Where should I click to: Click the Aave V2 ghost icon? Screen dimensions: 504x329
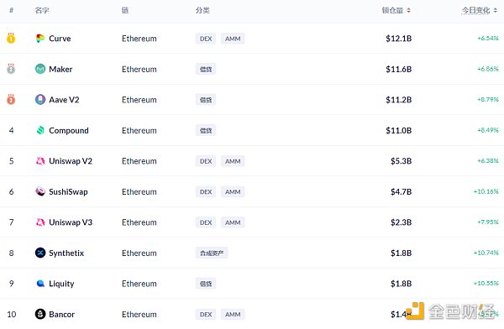pyautogui.click(x=40, y=100)
